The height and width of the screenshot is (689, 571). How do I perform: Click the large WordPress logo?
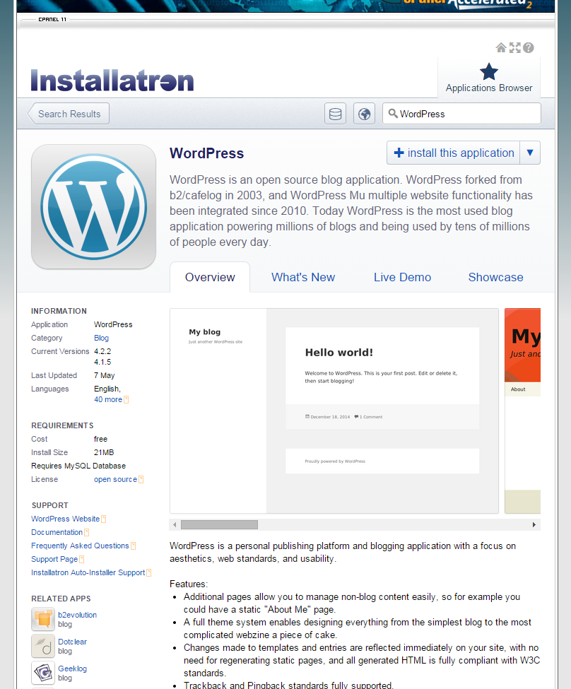coord(93,206)
